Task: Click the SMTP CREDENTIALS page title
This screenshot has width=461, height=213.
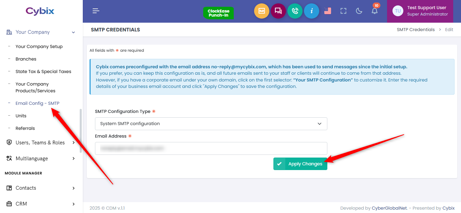Action: (x=115, y=30)
